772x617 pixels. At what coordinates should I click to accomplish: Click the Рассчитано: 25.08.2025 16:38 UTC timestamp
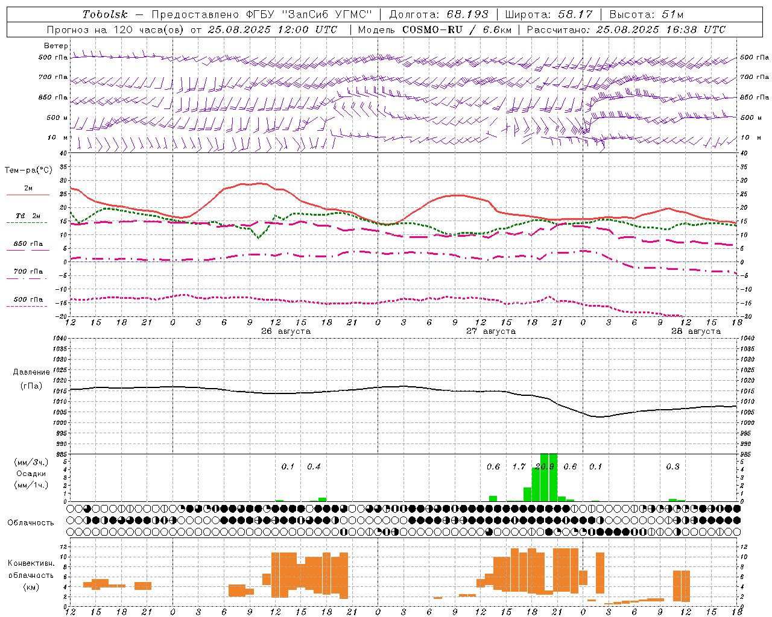[626, 30]
